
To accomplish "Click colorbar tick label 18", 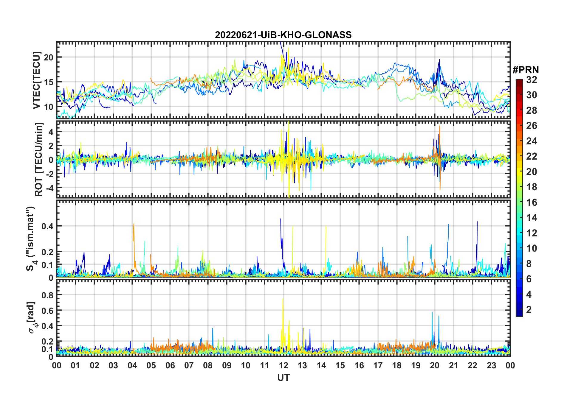I will click(532, 187).
